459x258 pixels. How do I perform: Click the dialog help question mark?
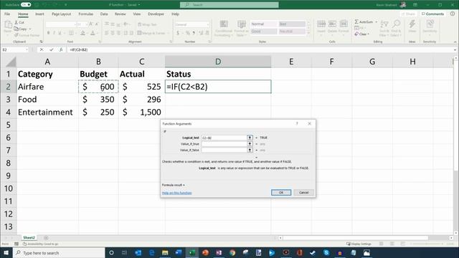[x=297, y=124]
